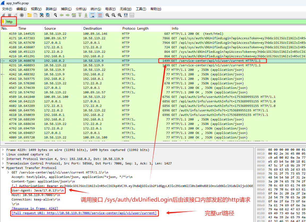Viewport: 306px width, 222px height.
Task: Open the 分析(A) menu
Action: click(x=81, y=9)
